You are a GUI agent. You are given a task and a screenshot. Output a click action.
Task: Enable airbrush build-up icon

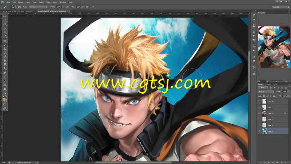point(87,7)
